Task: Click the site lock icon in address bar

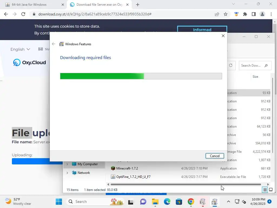Action: pos(34,14)
